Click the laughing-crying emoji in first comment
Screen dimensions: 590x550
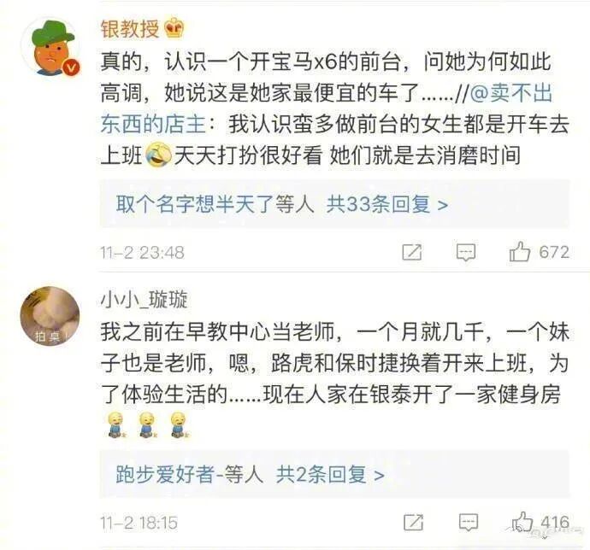pyautogui.click(x=158, y=155)
